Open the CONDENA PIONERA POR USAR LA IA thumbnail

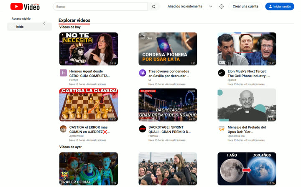click(168, 49)
